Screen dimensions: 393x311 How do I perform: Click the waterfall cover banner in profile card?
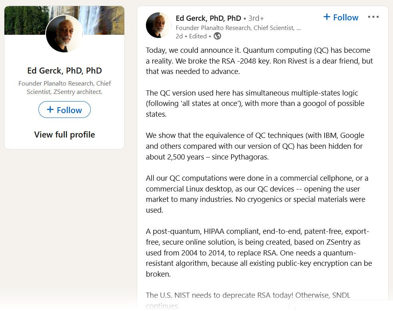point(104,18)
